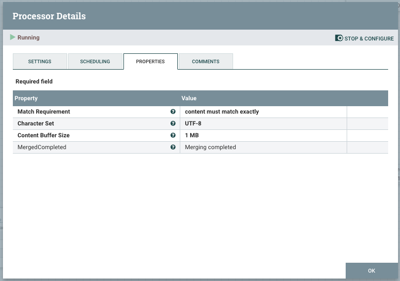
Task: Click the Content Buffer Size property name
Action: coord(43,135)
